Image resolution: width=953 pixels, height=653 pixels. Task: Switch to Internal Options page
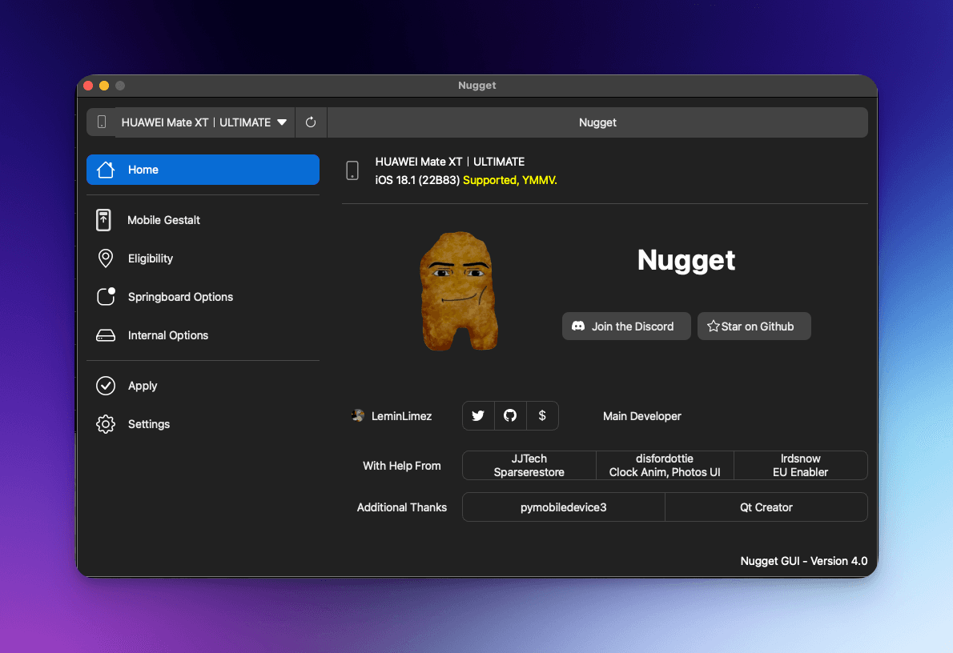(167, 335)
